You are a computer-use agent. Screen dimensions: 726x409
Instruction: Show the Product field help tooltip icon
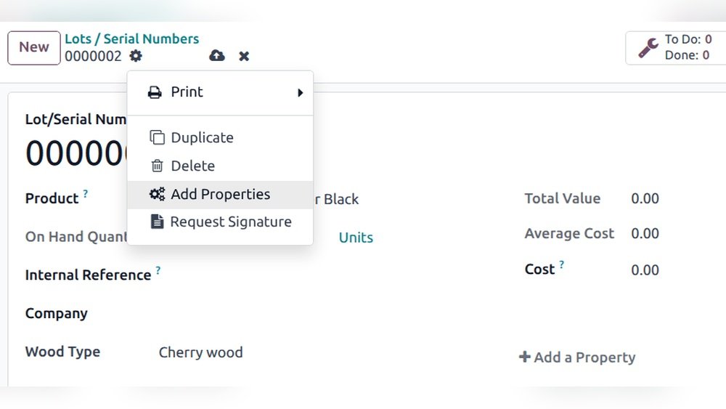point(86,194)
